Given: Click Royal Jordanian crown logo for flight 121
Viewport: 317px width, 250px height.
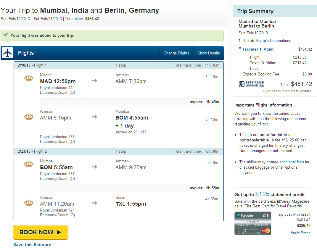Looking at the screenshot, I should pyautogui.click(x=29, y=203).
